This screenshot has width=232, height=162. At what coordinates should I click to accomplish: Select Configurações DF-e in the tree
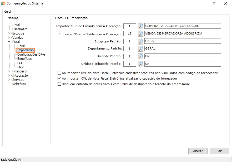31,55
